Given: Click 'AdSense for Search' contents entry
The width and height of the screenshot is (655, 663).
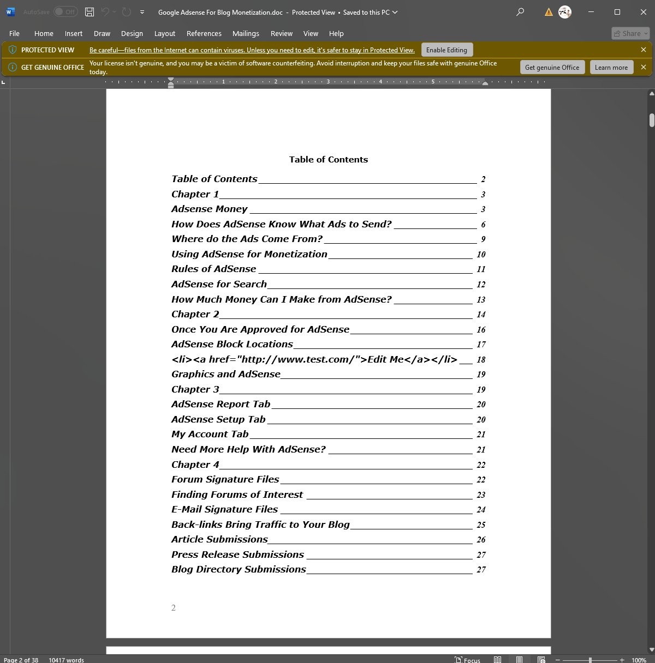Looking at the screenshot, I should 329,284.
